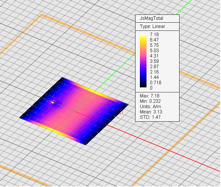This screenshot has height=187, width=221.
Task: Click the Type: Linear legend label
Action: click(x=152, y=26)
